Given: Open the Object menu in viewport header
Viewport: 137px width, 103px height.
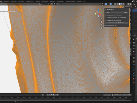Looking at the screenshot, I should 2,4.
